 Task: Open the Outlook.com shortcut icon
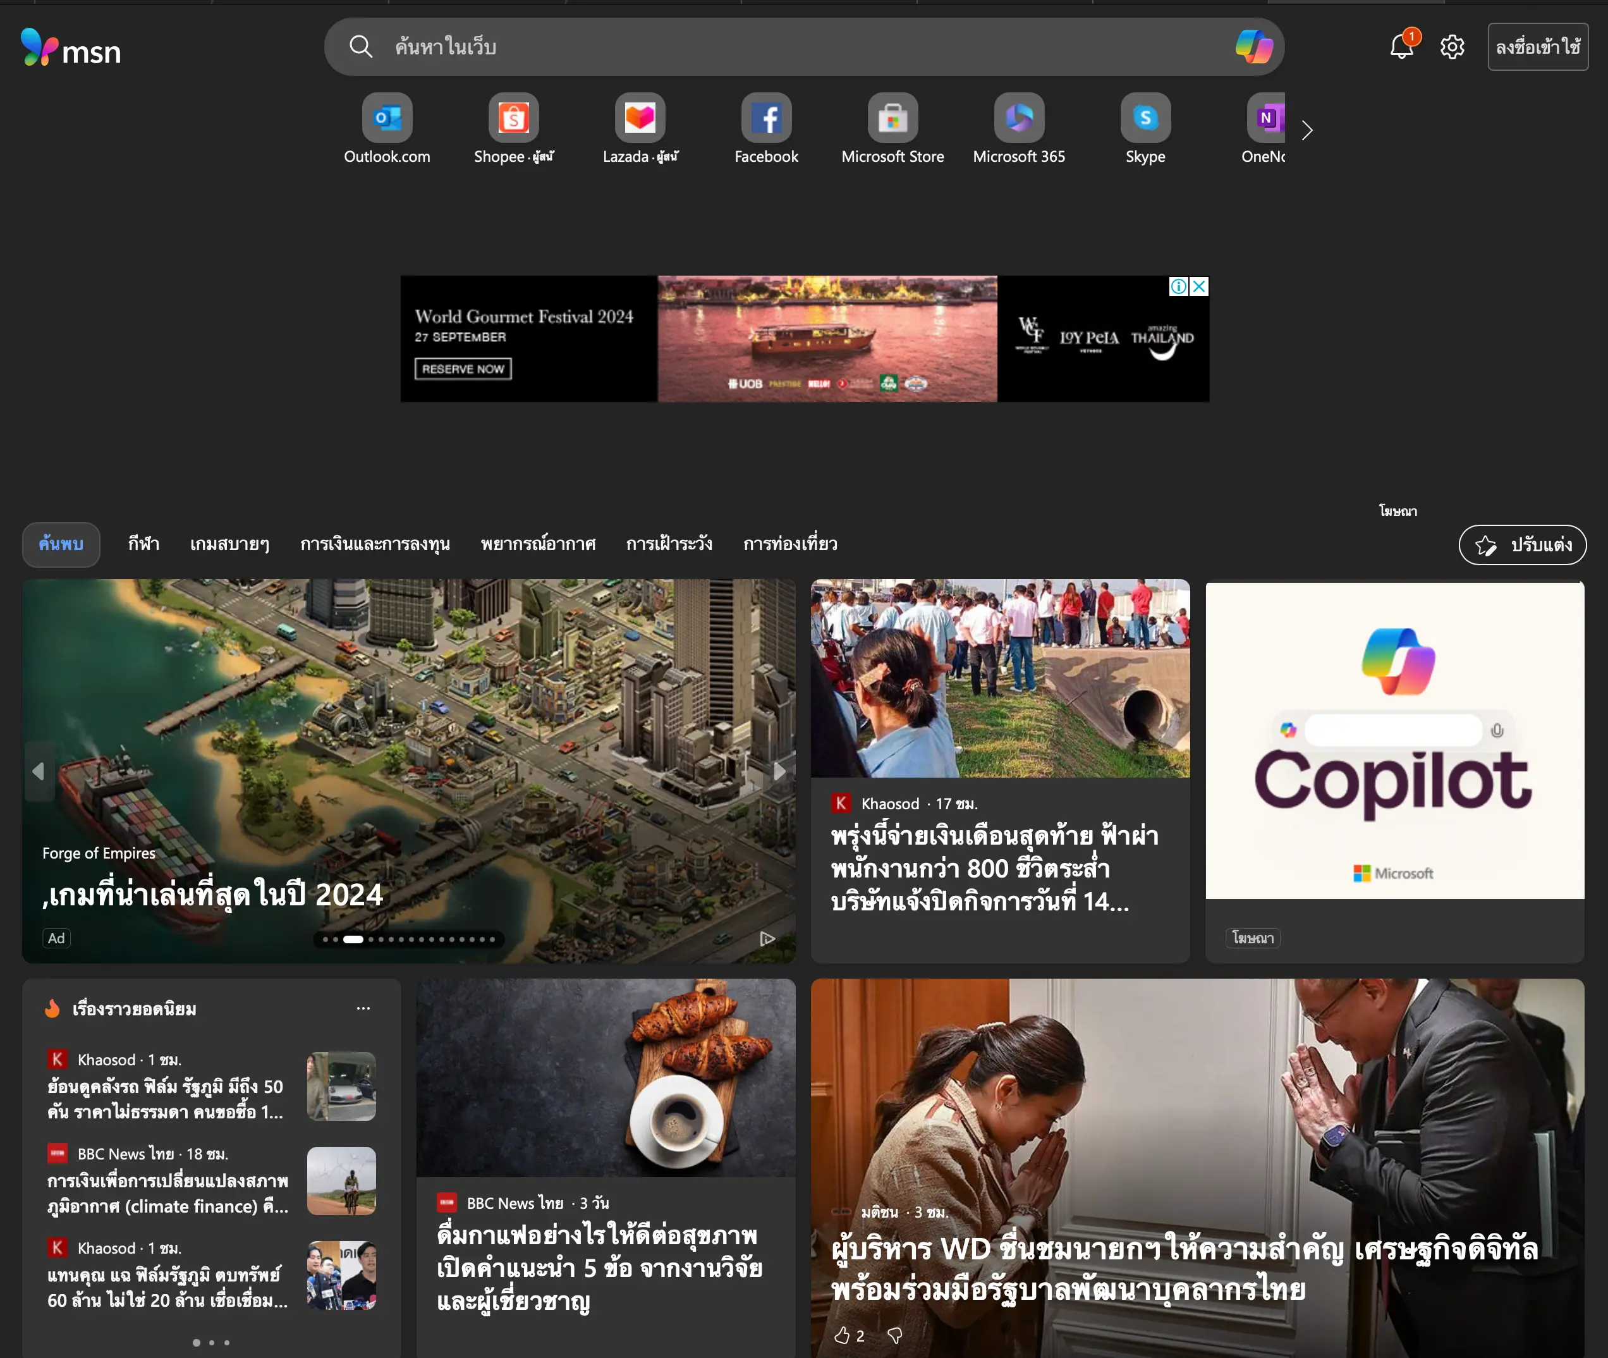pyautogui.click(x=387, y=119)
